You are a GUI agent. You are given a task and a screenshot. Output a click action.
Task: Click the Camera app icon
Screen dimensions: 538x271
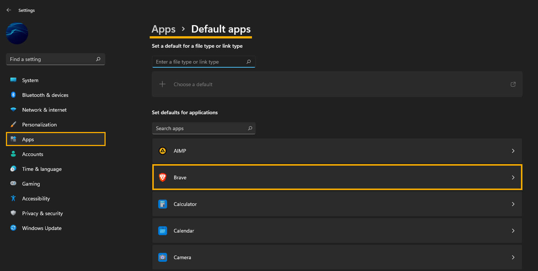click(163, 257)
